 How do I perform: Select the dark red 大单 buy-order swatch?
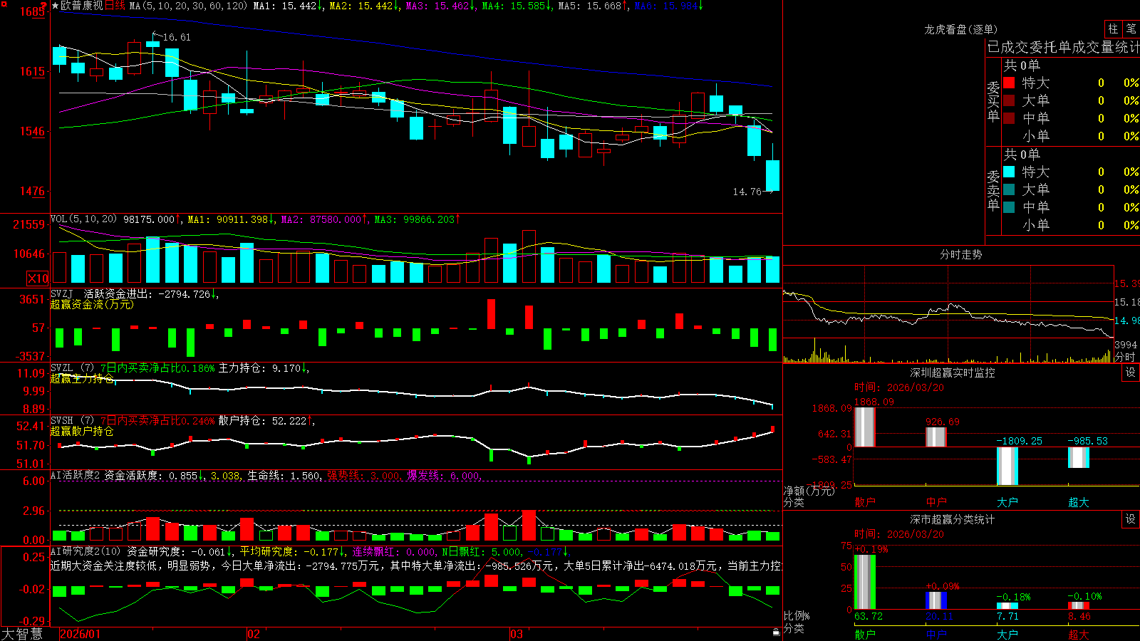pyautogui.click(x=1009, y=100)
